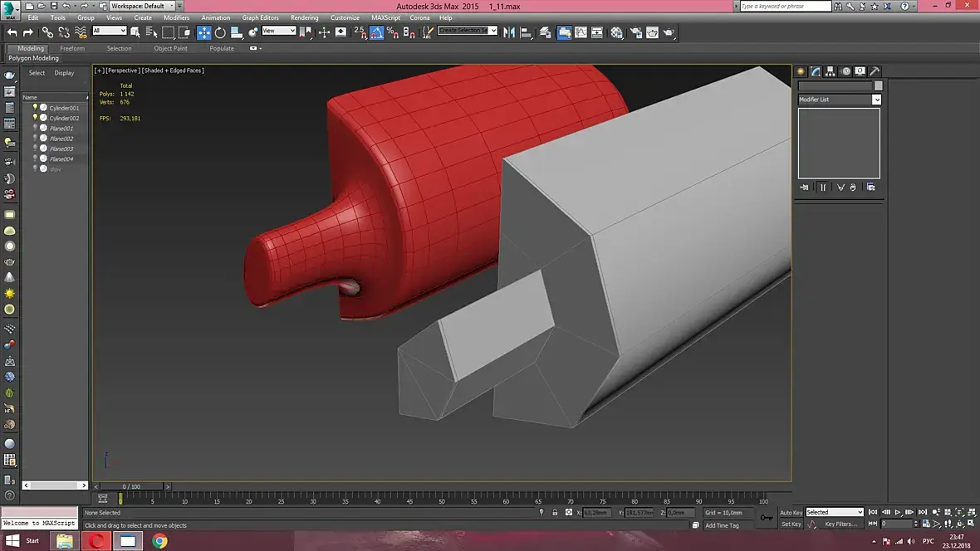Open the Rendering menu
980x551 pixels.
coord(304,17)
